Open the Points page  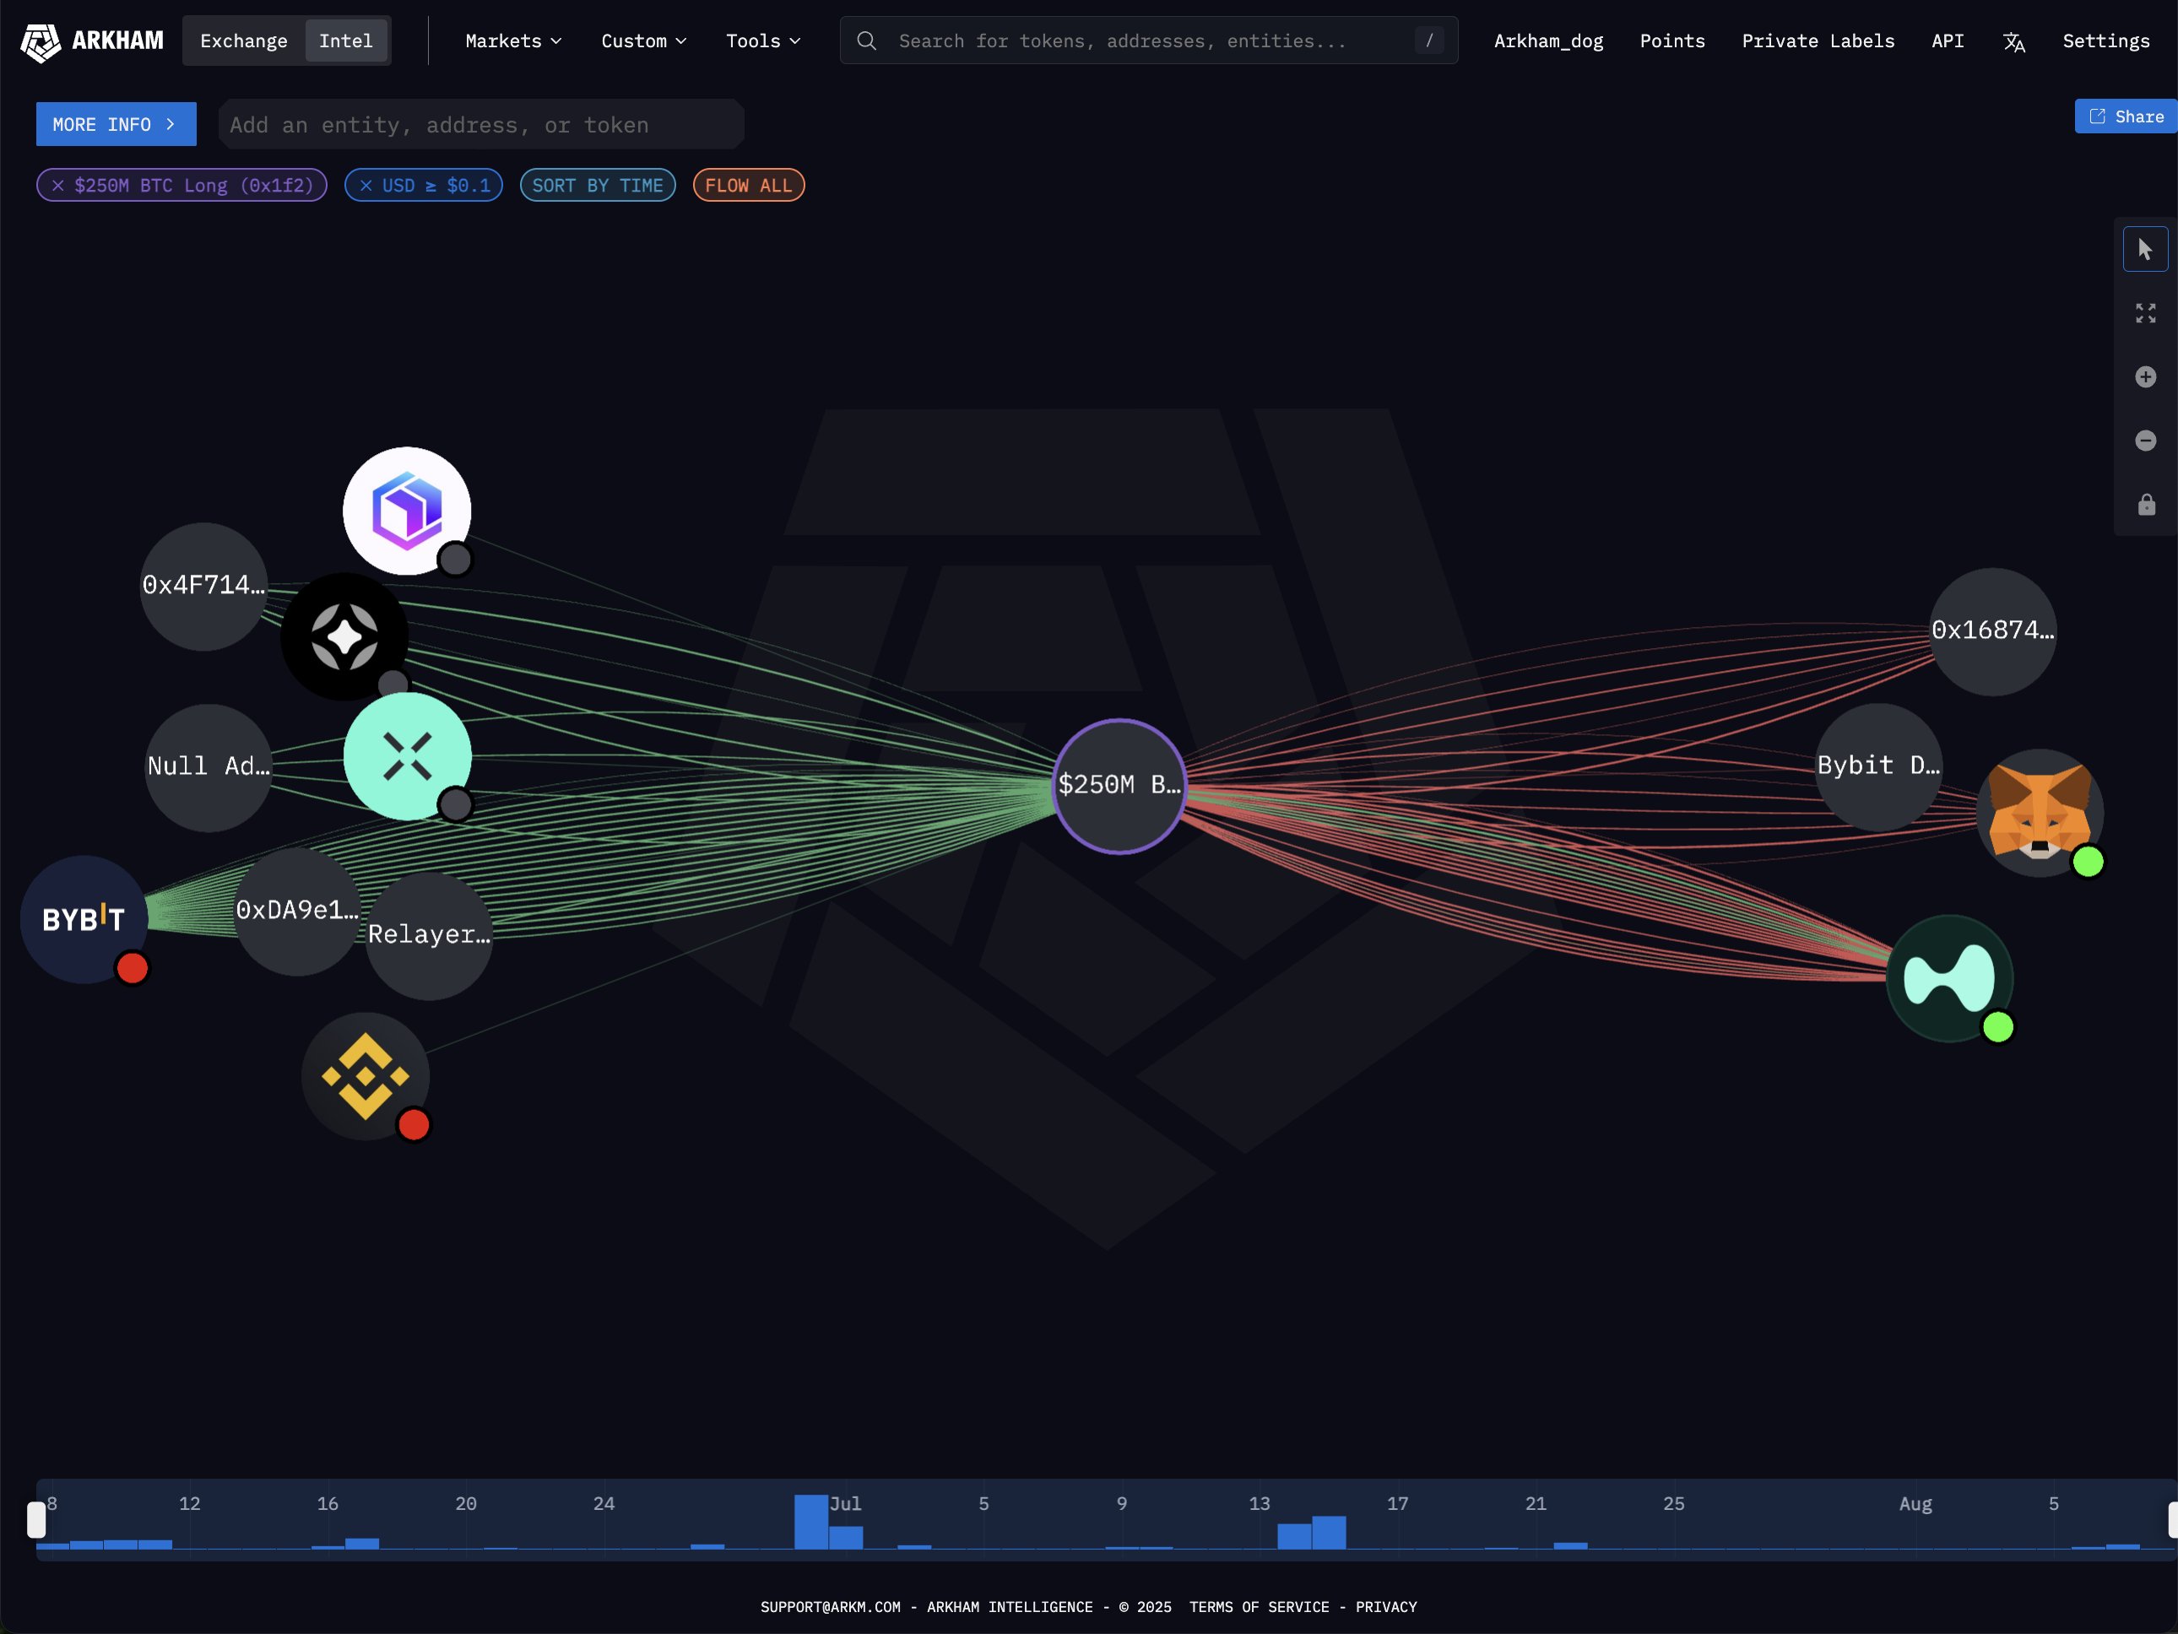(1671, 41)
